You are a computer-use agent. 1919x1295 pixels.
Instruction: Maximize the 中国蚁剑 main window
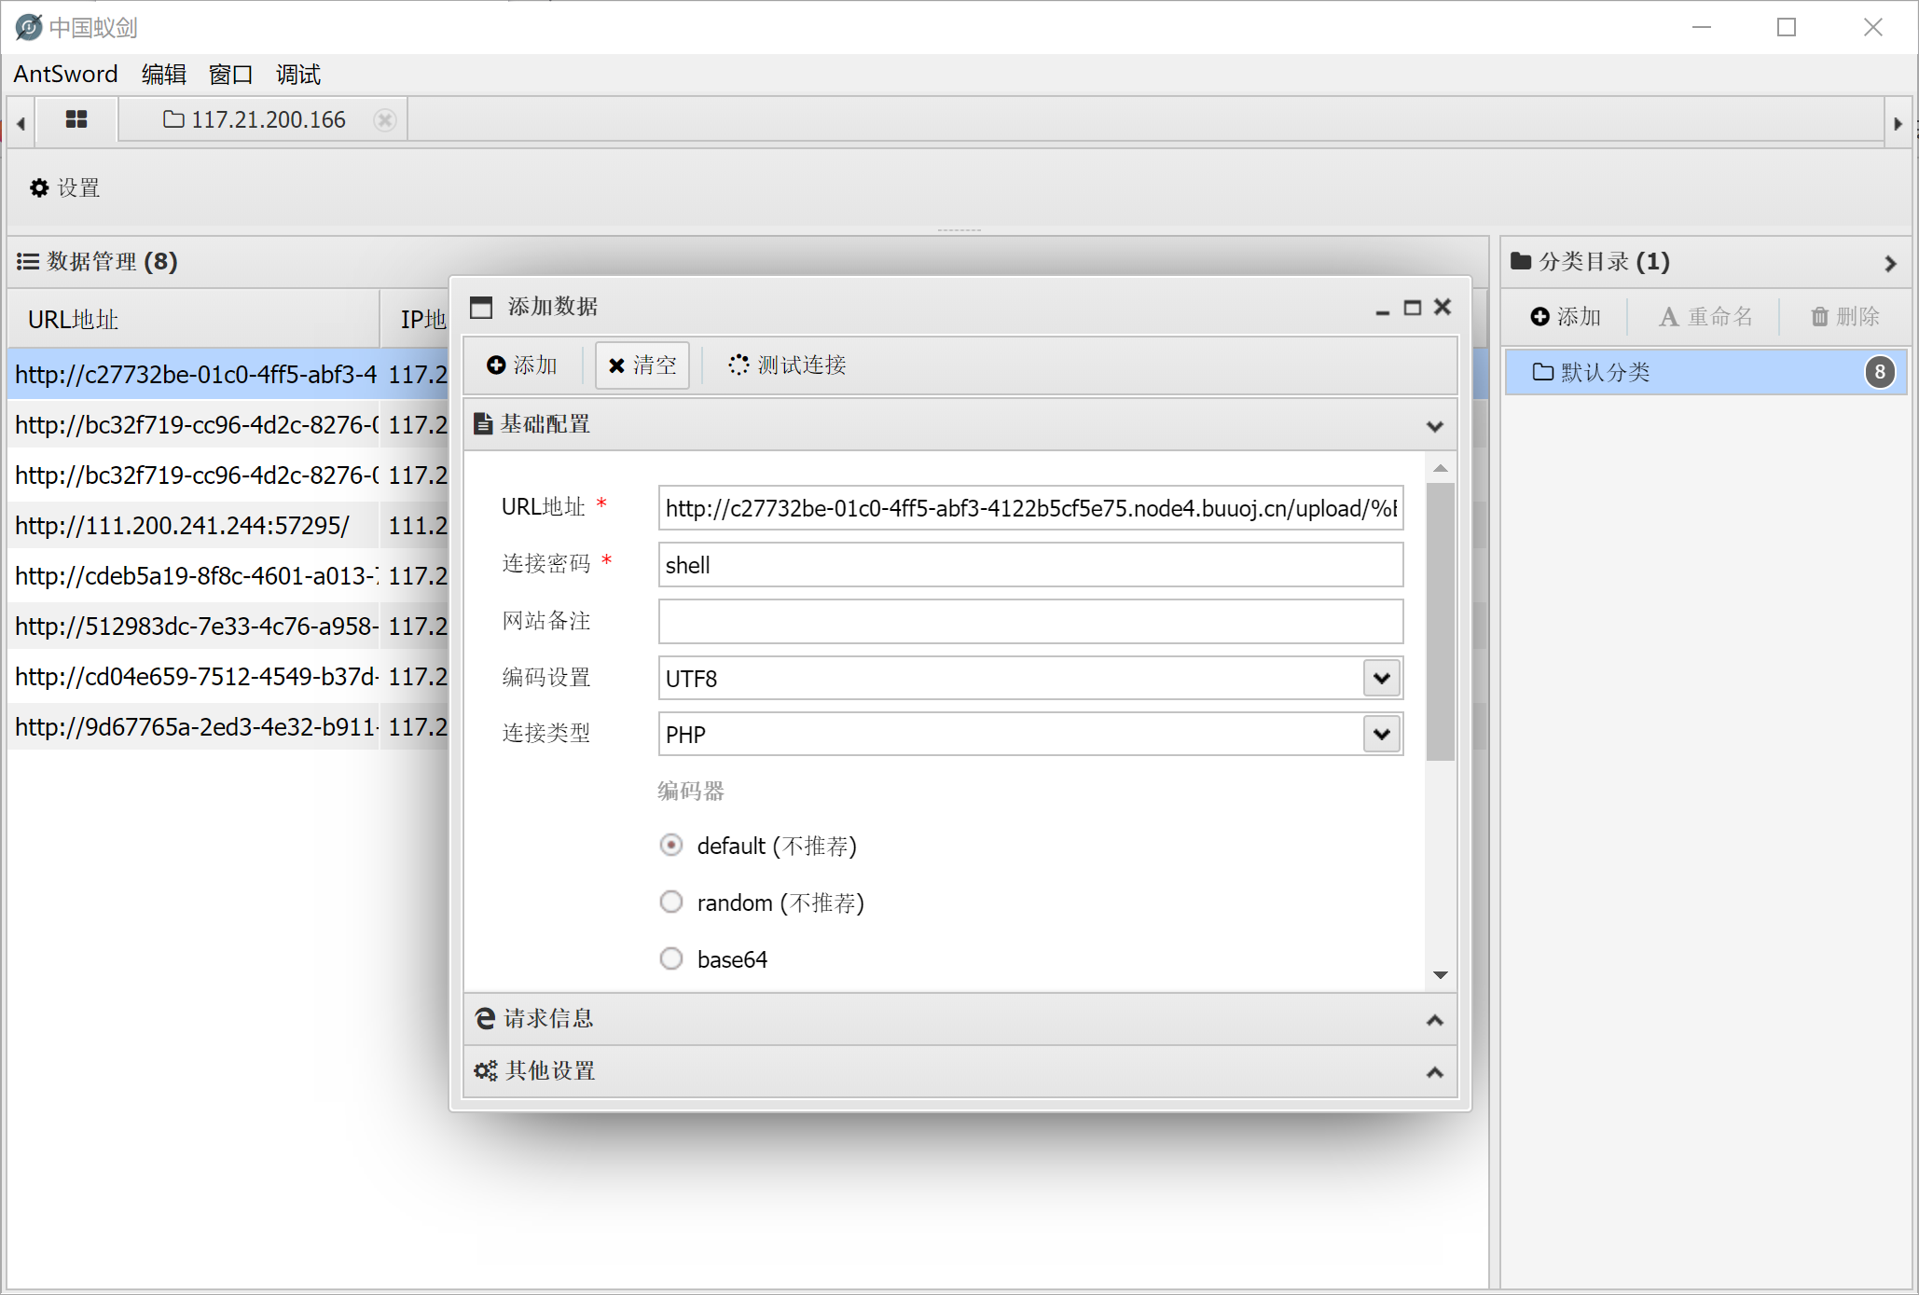coord(1787,27)
